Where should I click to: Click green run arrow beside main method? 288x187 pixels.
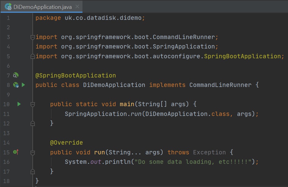[19, 104]
